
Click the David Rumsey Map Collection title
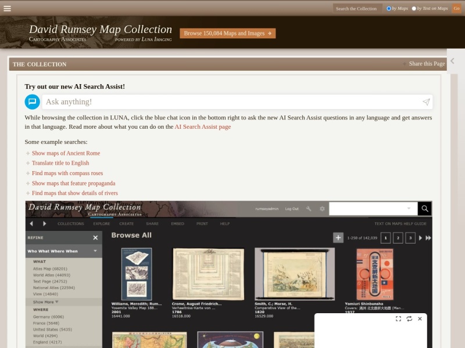pos(101,30)
